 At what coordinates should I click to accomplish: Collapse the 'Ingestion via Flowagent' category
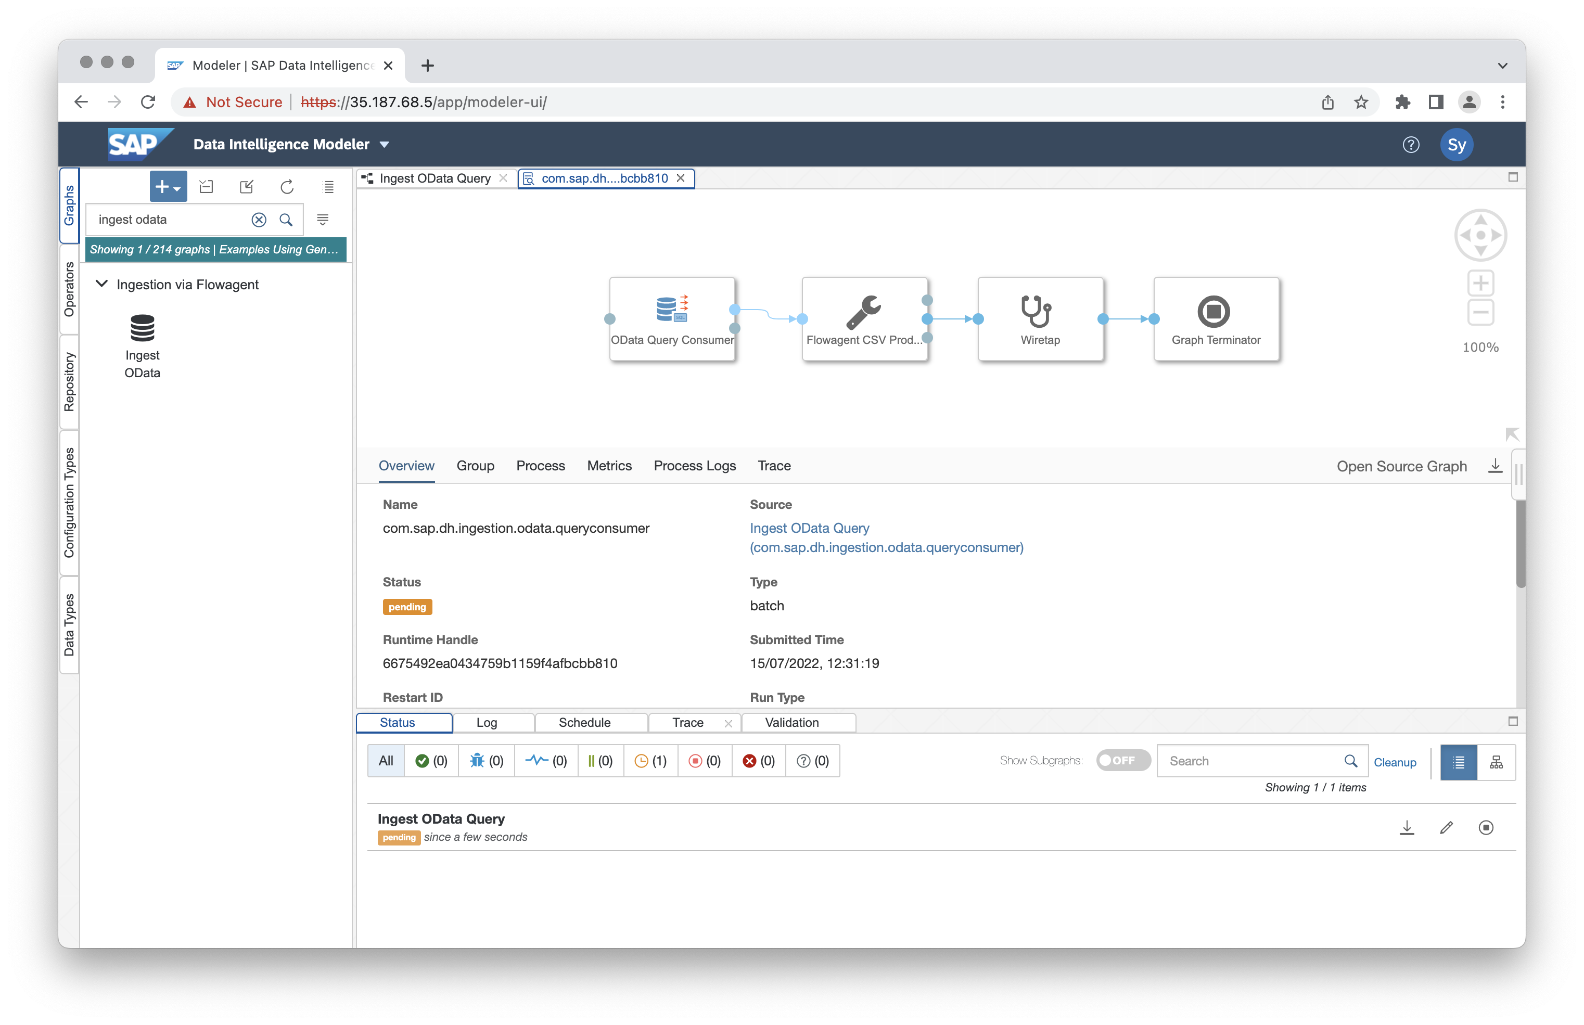tap(102, 284)
